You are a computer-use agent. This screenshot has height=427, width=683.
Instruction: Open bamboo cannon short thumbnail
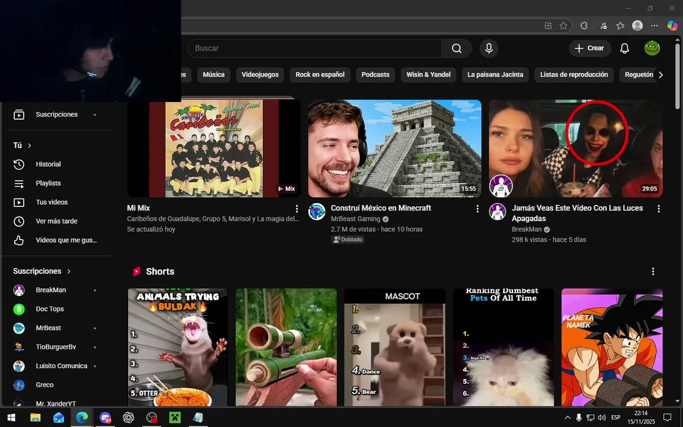[286, 348]
